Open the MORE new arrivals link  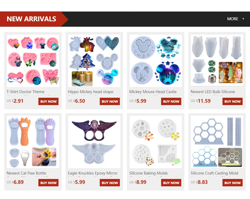tap(233, 19)
